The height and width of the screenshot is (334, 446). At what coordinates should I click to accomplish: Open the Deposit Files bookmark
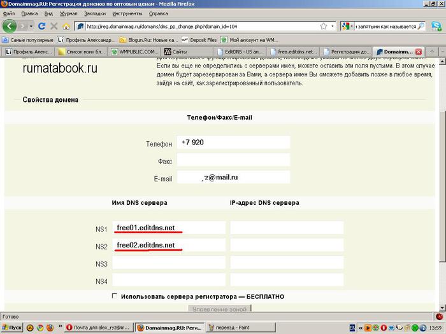[x=199, y=40]
